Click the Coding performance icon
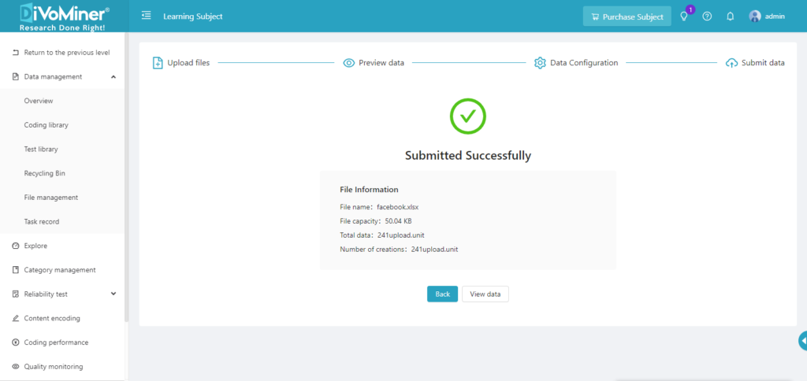Screen dimensions: 807x381 click(x=15, y=342)
